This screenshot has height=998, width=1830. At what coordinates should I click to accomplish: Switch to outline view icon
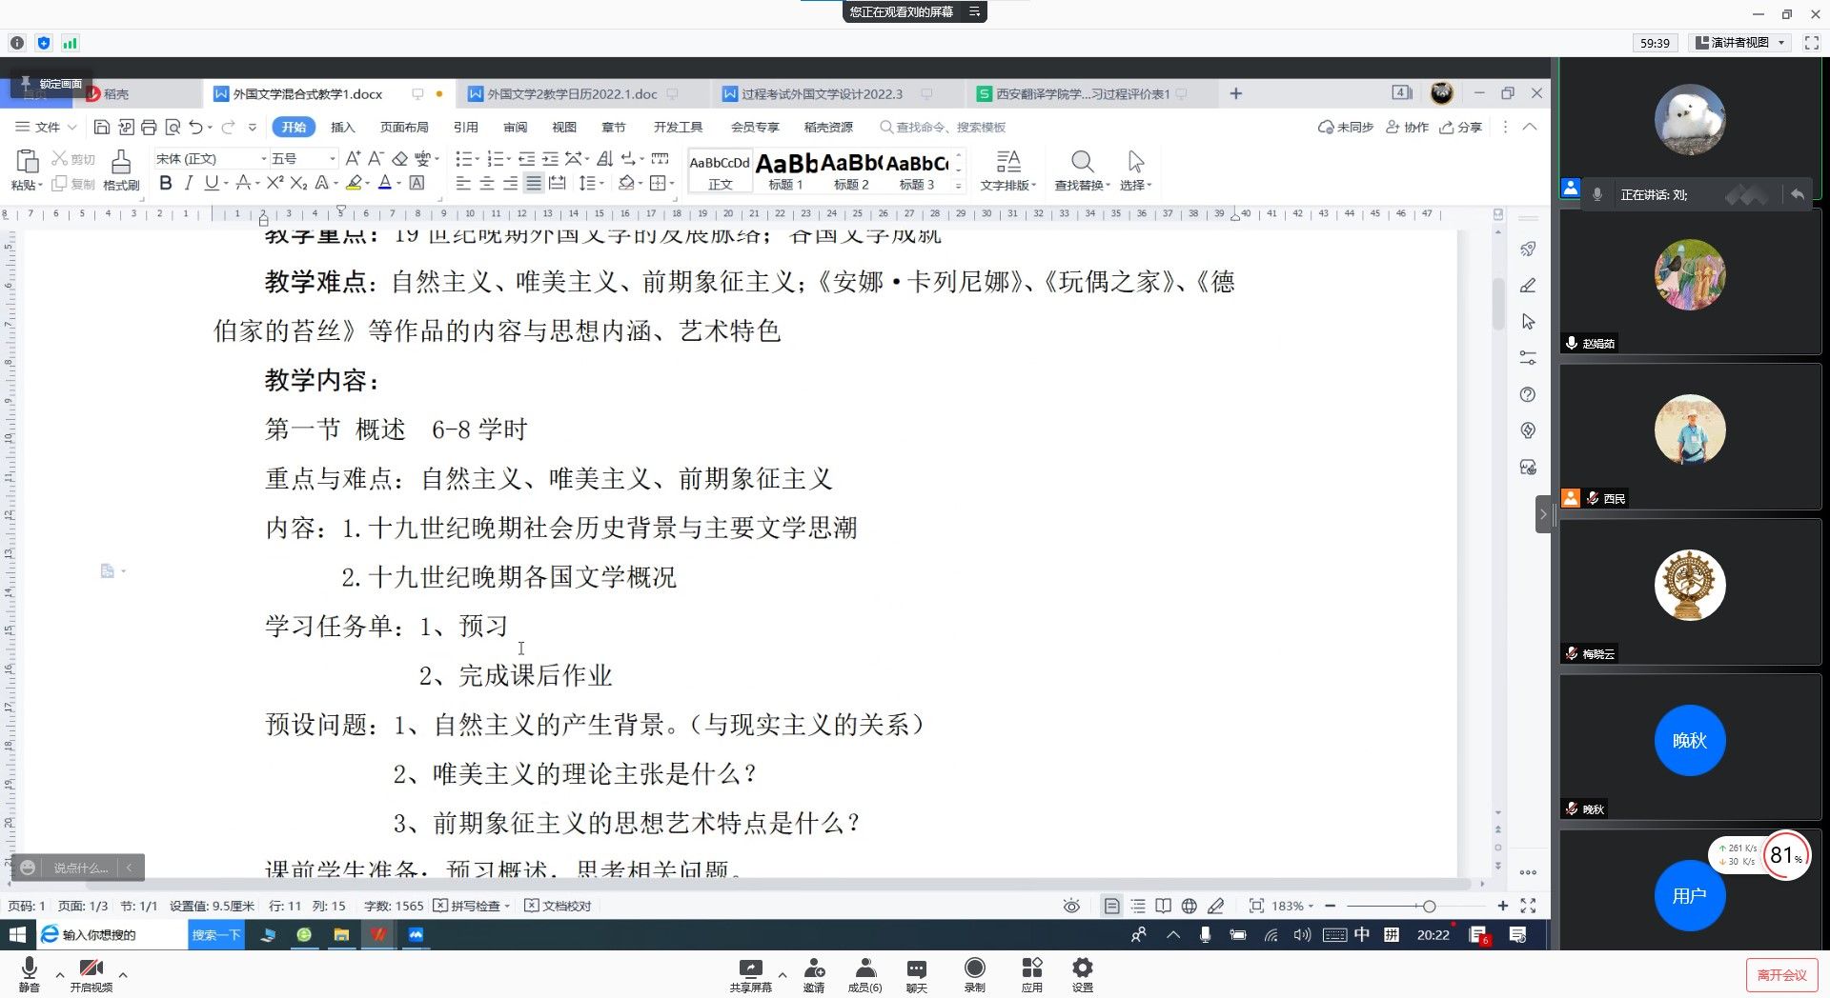pyautogui.click(x=1138, y=906)
